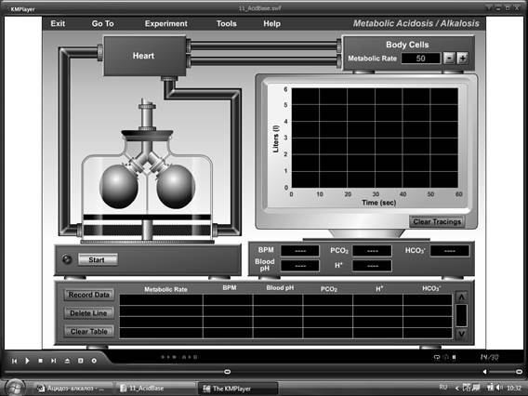This screenshot has height=396, width=528.
Task: Open the Go To menu
Action: (102, 23)
